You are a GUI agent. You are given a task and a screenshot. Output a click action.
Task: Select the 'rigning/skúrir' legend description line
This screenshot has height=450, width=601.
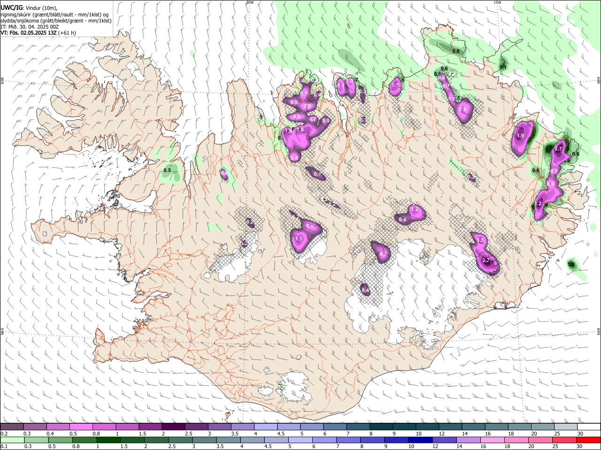pyautogui.click(x=54, y=15)
